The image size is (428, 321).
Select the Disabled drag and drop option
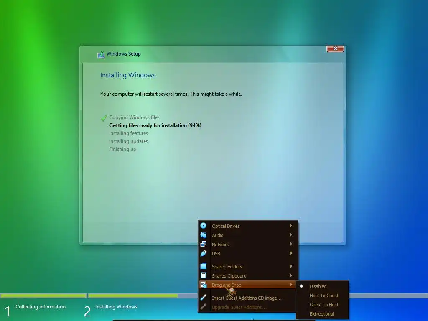[322, 286]
